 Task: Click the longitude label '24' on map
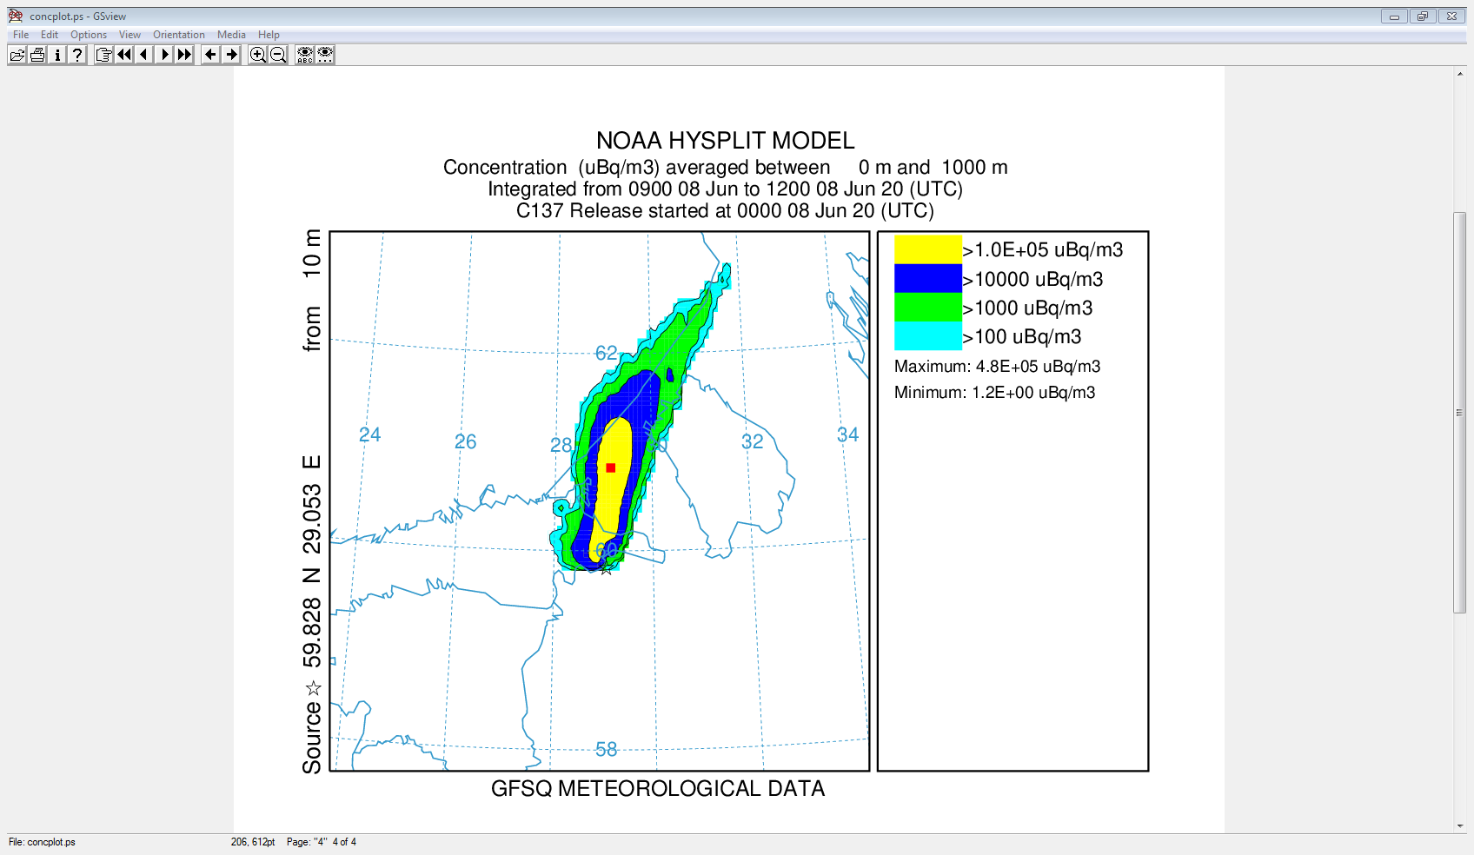pos(370,434)
